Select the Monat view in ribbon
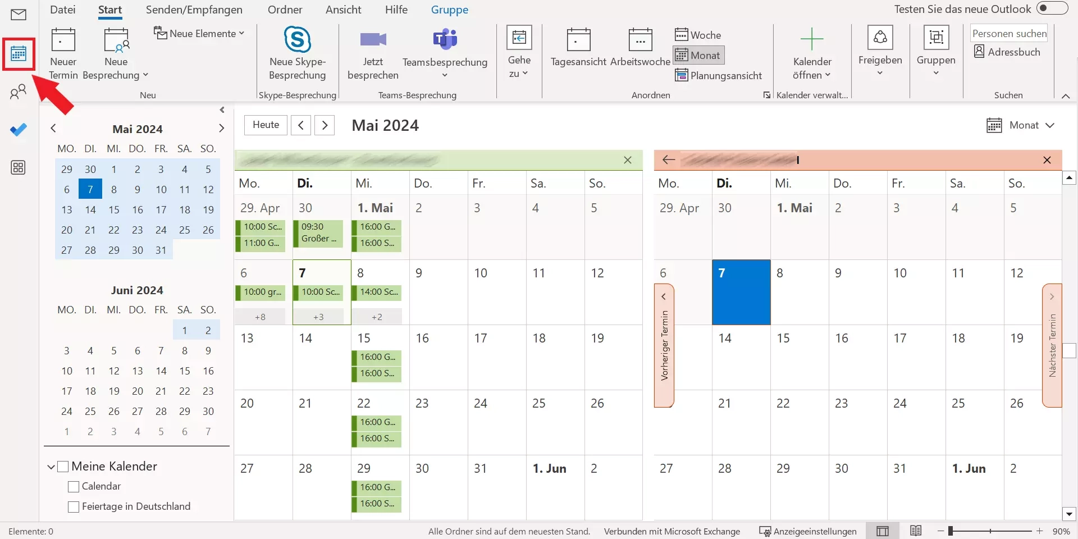 698,55
